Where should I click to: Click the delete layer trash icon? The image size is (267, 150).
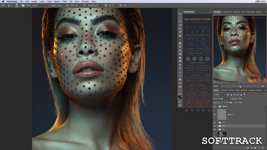tap(262, 148)
